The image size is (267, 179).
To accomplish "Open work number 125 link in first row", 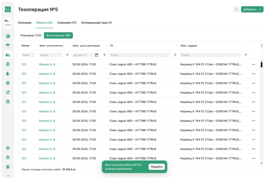I will [x=24, y=64].
